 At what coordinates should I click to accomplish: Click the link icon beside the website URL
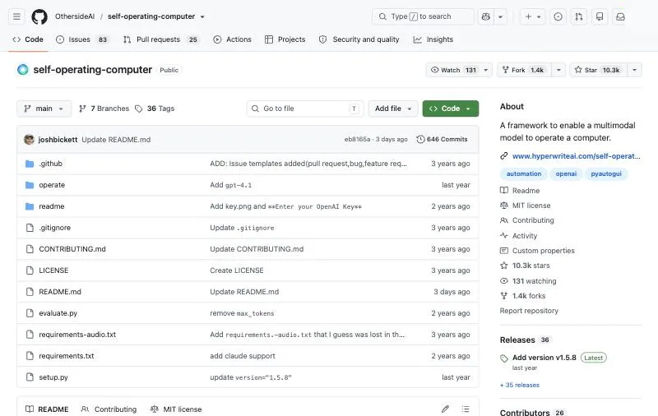[x=504, y=156]
